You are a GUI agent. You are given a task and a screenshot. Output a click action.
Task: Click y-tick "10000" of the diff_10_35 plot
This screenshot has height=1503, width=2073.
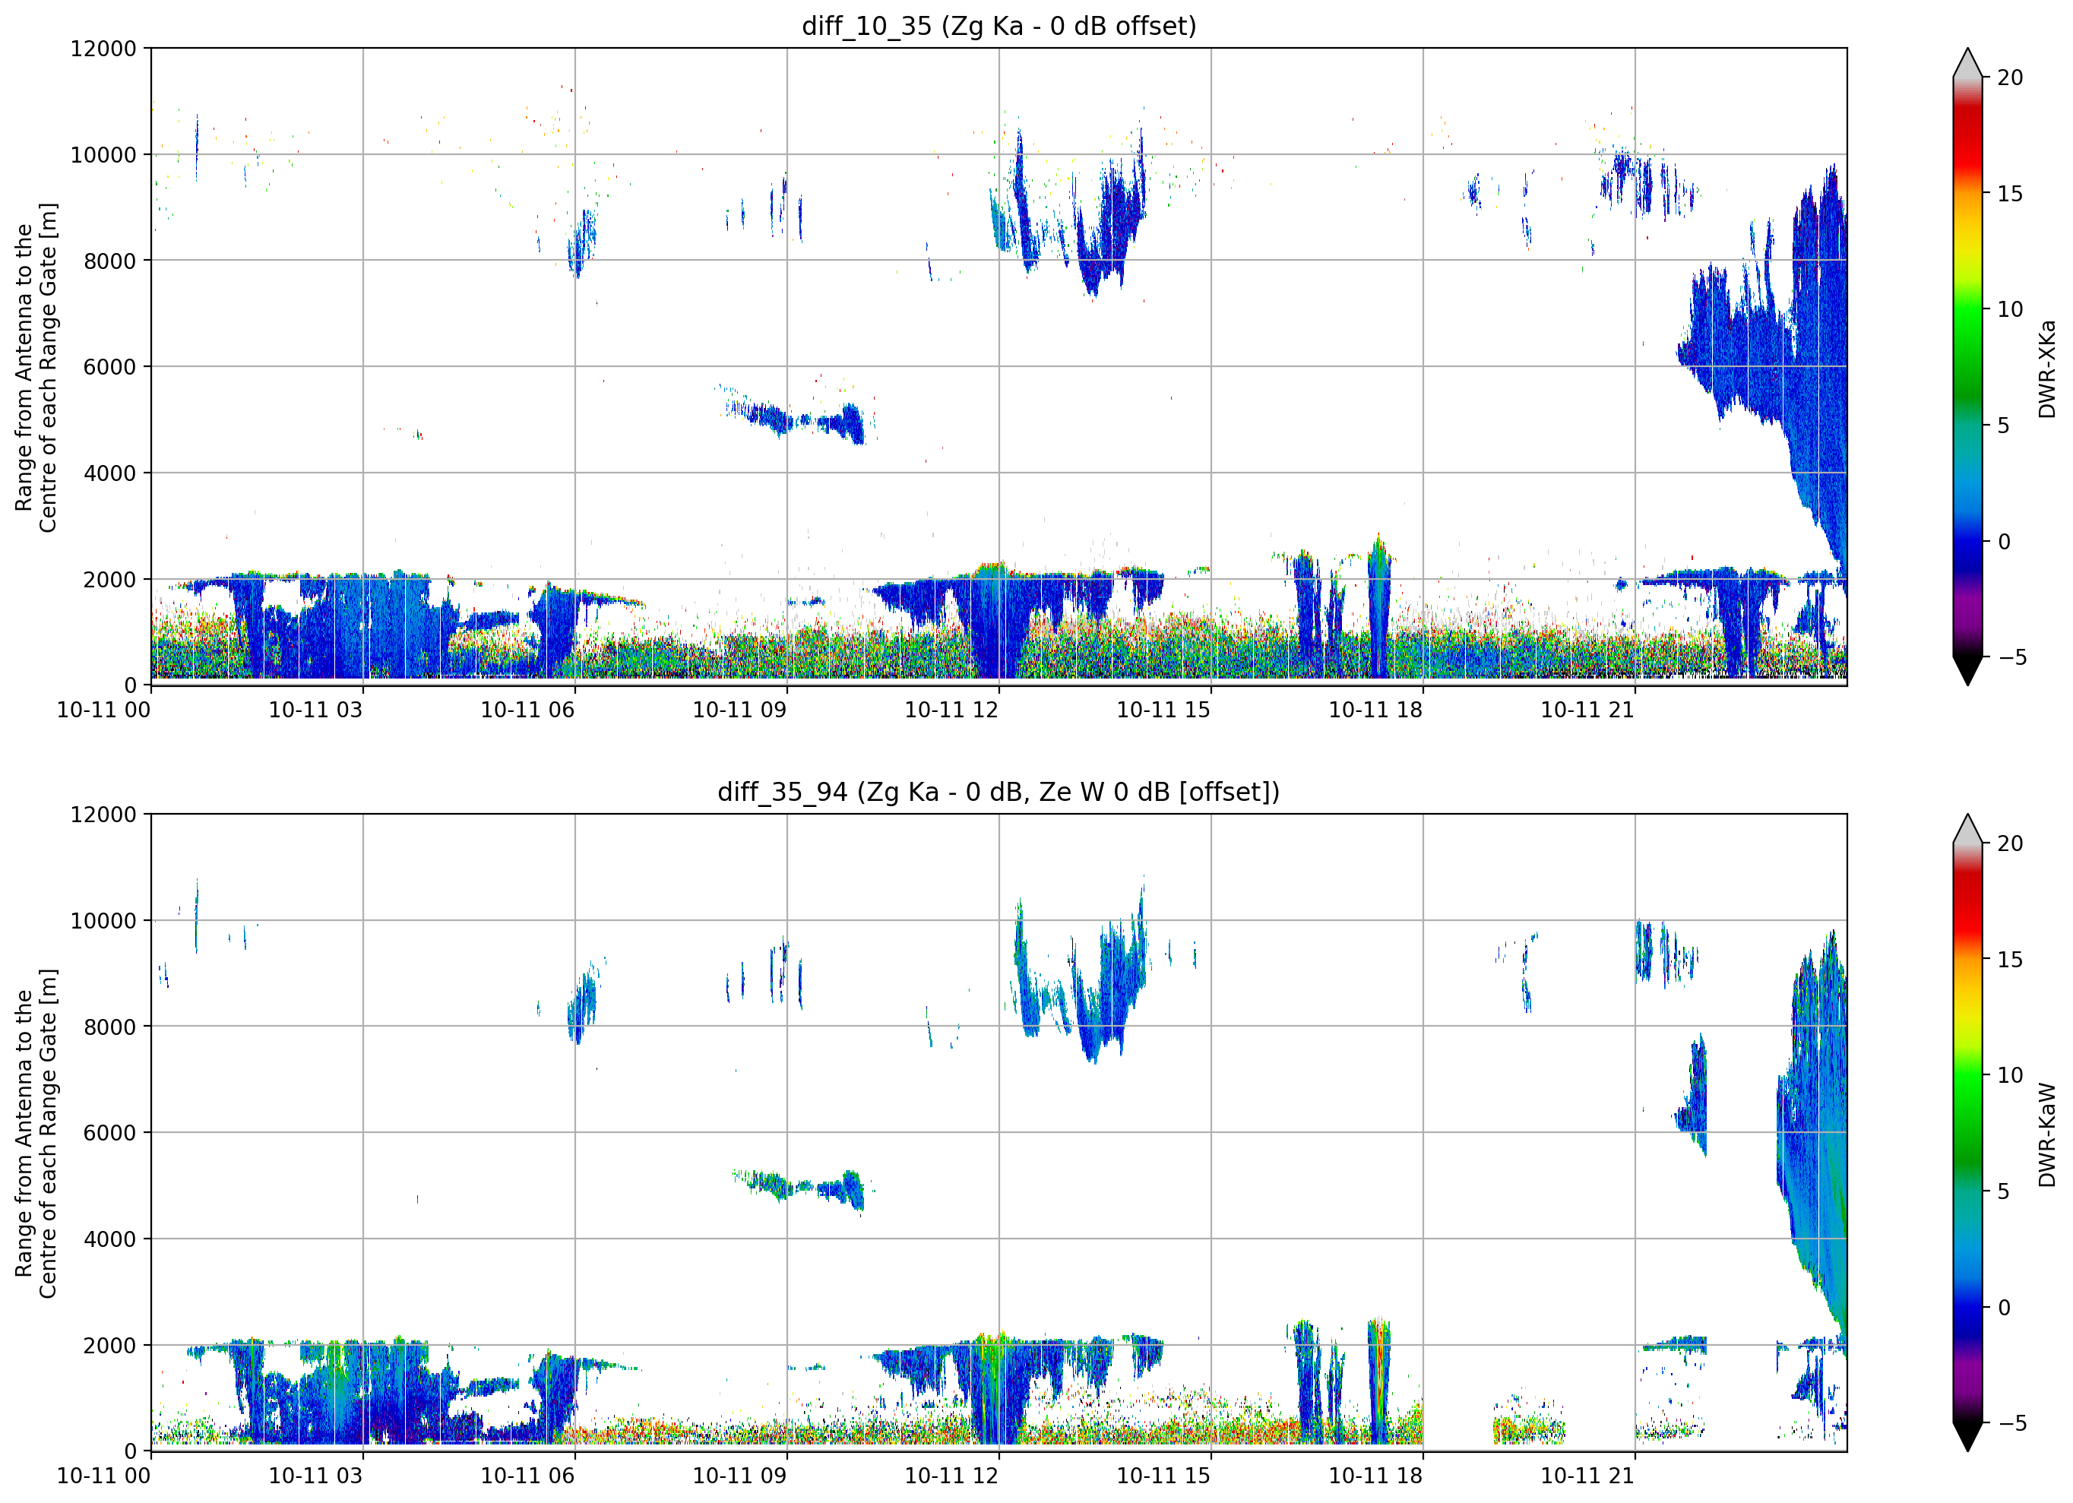(x=103, y=154)
